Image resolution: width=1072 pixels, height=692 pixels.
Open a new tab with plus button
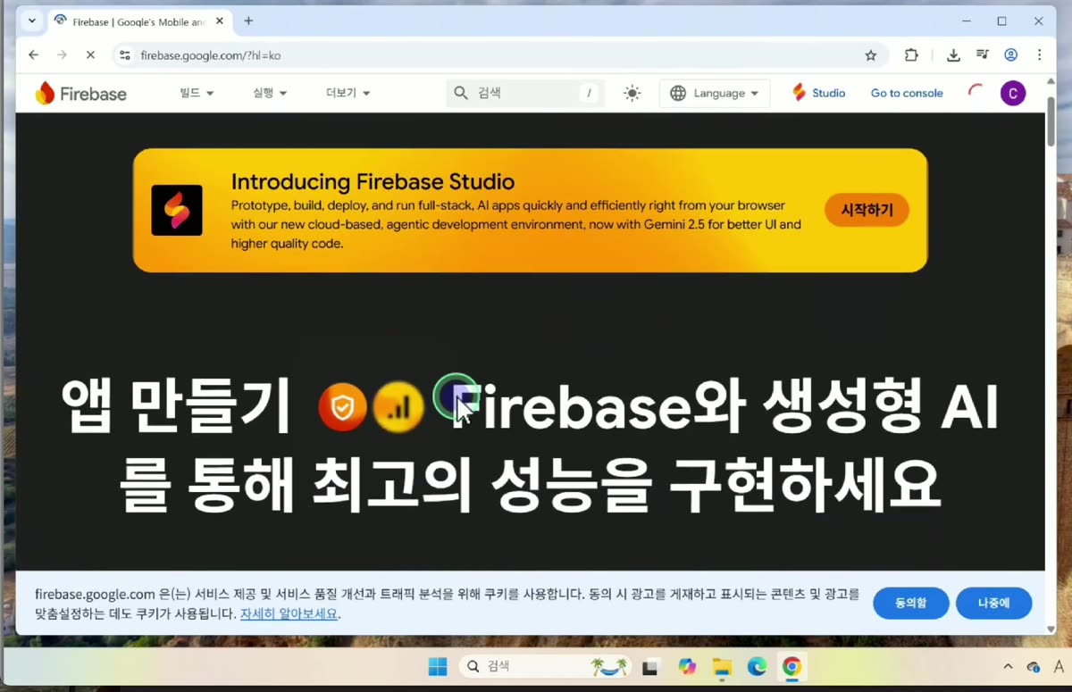(248, 21)
